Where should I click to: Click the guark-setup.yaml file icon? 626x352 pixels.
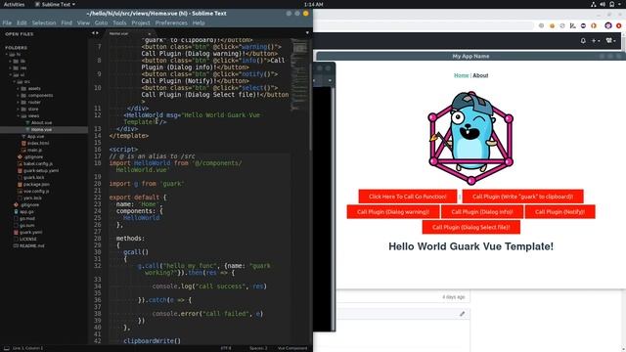pyautogui.click(x=20, y=170)
